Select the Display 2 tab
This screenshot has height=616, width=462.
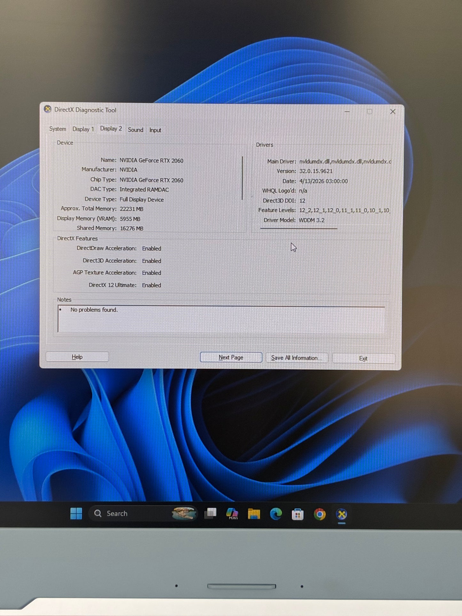pos(111,129)
